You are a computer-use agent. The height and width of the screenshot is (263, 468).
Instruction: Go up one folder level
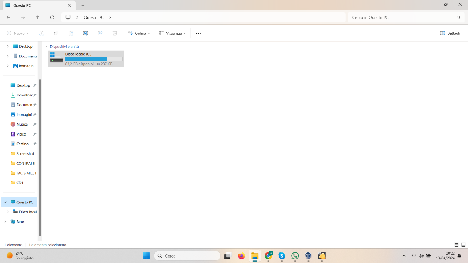click(x=37, y=17)
